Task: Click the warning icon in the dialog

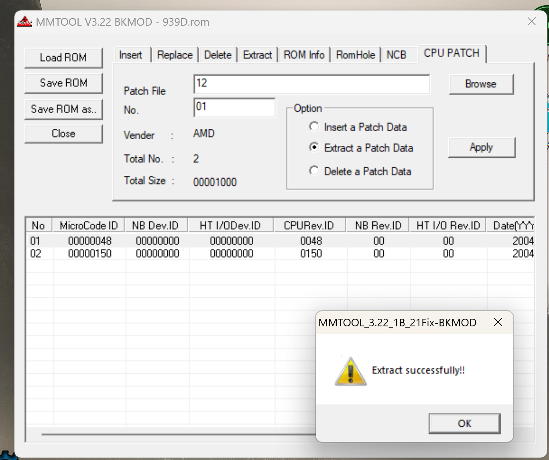Action: point(351,371)
